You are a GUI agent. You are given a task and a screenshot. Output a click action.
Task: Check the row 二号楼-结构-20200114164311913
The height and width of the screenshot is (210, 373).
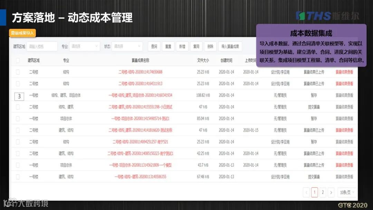pos(18,84)
